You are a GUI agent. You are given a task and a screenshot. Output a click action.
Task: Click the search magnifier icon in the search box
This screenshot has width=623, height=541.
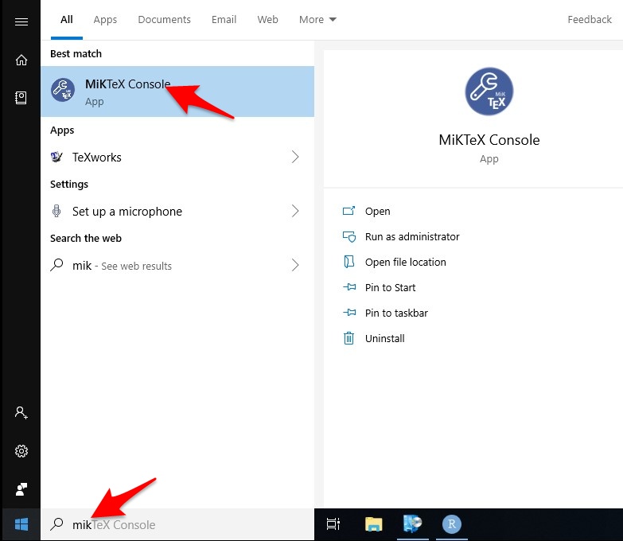[x=56, y=524]
